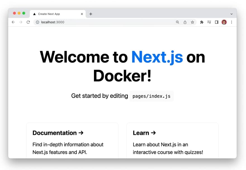246x170 pixels.
Task: Toggle the browser side panel
Action: click(x=217, y=22)
